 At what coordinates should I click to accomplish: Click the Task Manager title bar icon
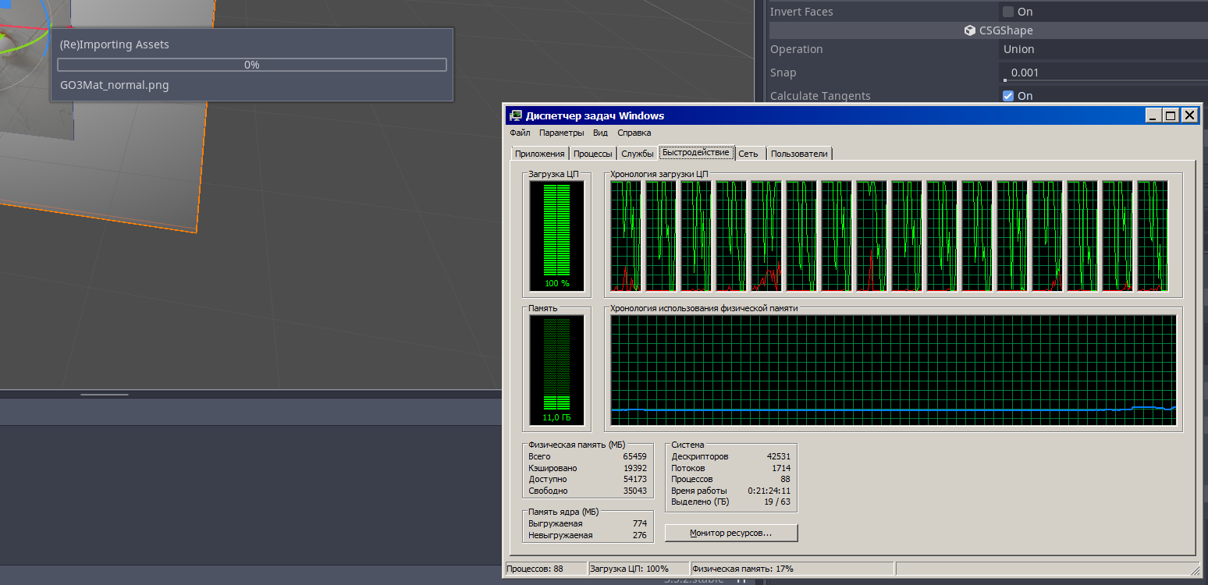[515, 115]
